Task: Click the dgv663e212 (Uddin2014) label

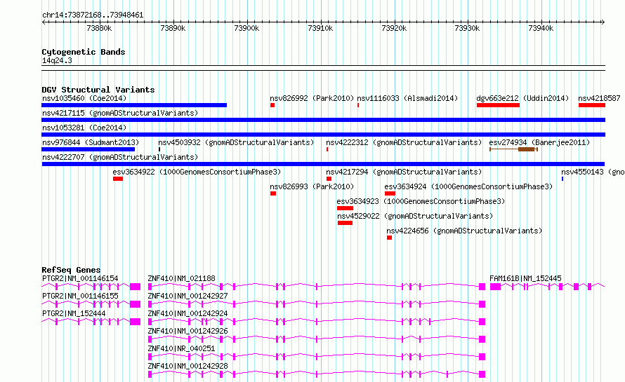Action: click(522, 98)
